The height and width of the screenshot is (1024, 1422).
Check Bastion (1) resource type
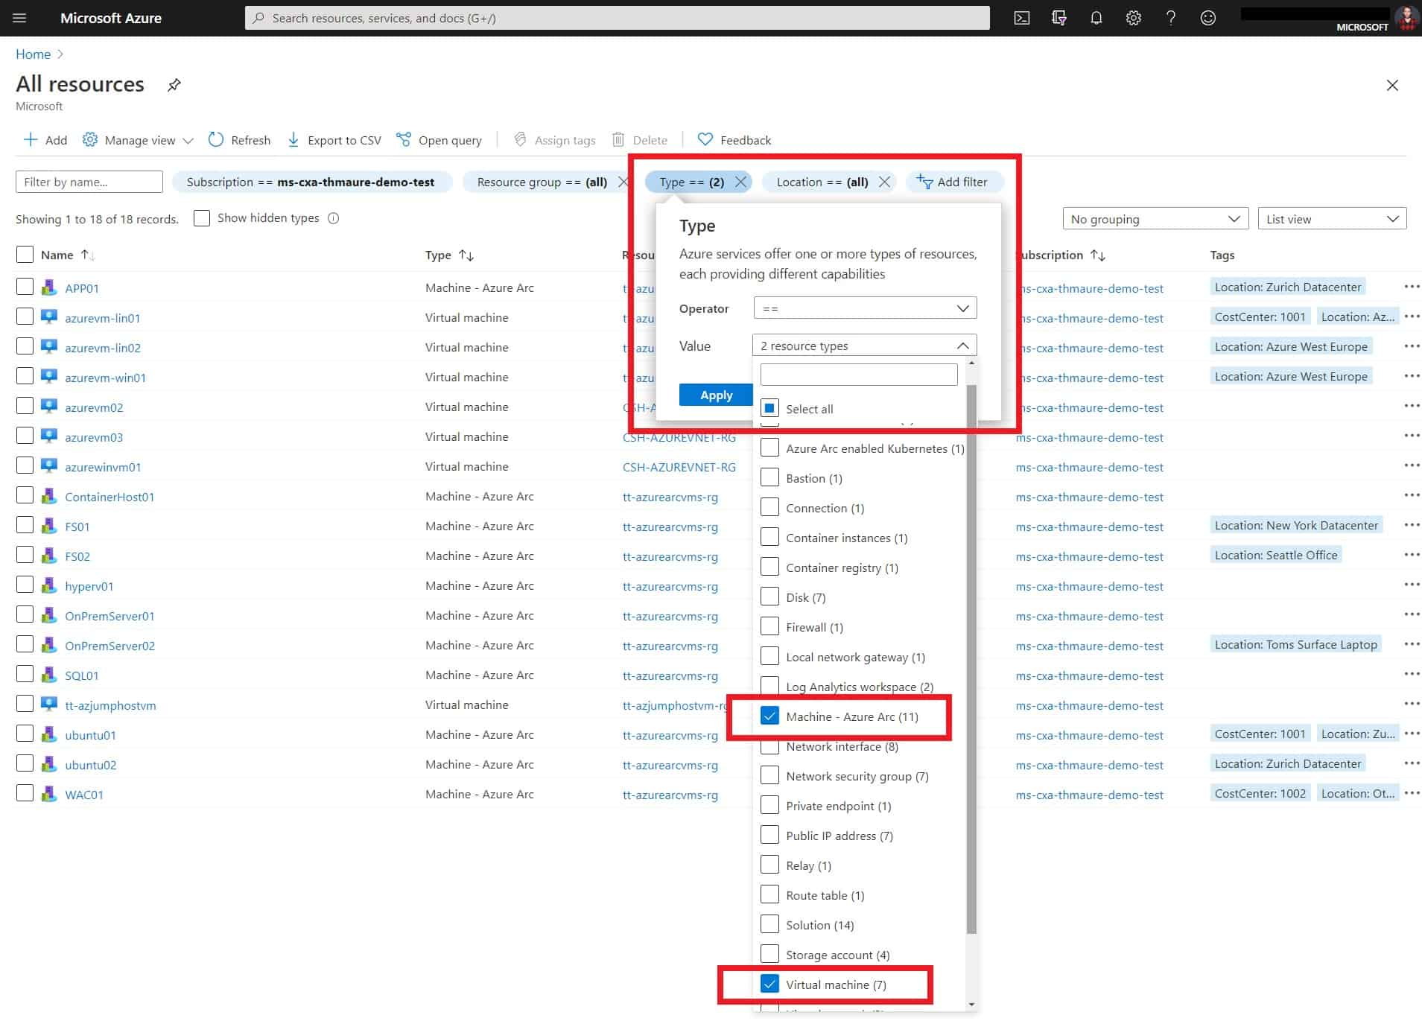click(x=769, y=477)
